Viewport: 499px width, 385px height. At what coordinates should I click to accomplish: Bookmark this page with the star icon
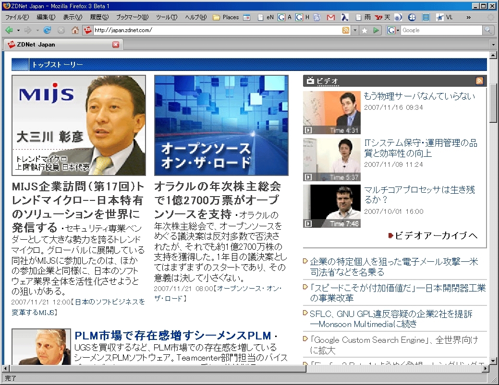(365, 30)
